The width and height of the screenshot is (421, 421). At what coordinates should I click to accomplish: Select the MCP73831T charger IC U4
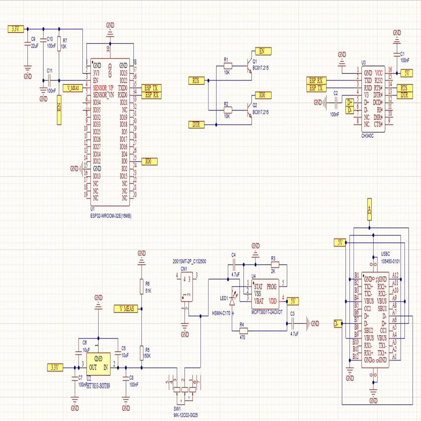point(265,294)
